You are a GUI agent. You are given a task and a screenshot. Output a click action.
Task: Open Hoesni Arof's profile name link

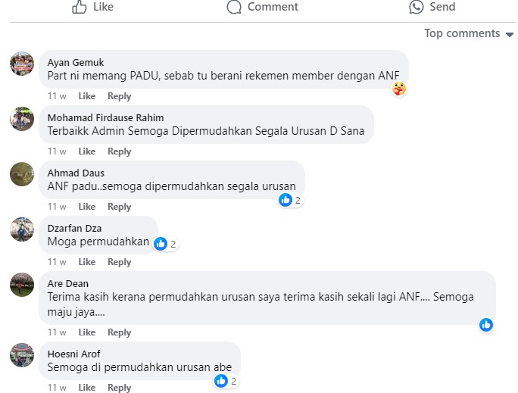click(x=73, y=354)
